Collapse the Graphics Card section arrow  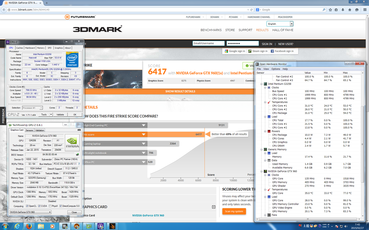214,207
